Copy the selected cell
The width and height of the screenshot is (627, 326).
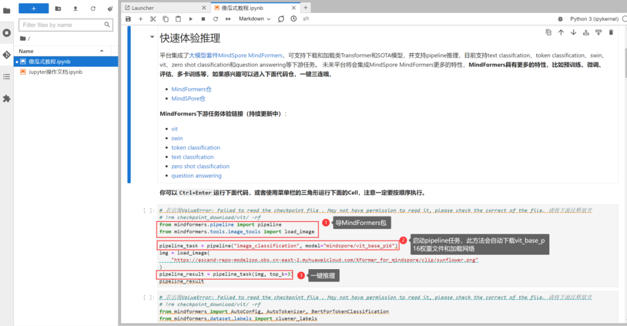tap(165, 19)
